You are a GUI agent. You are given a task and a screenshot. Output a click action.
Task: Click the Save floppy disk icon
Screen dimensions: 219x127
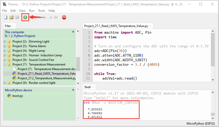(17, 18)
